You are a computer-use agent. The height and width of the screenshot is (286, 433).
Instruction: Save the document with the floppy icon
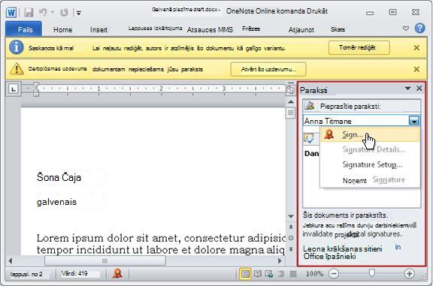(29, 13)
